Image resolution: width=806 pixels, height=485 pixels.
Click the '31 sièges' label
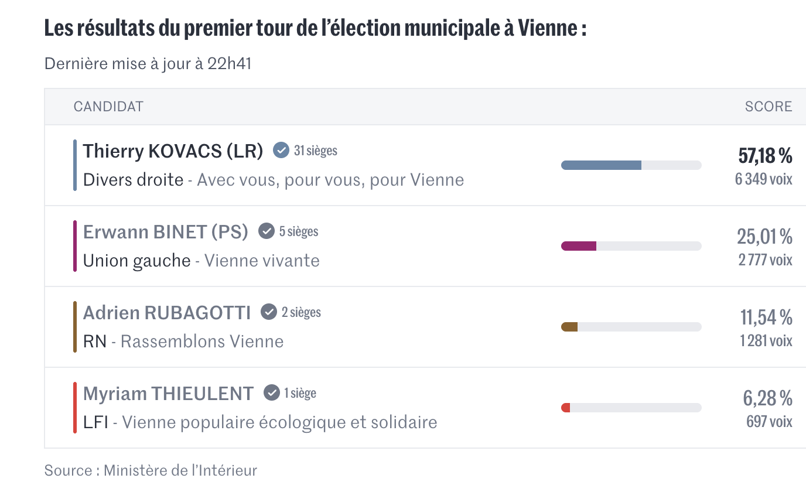point(316,151)
